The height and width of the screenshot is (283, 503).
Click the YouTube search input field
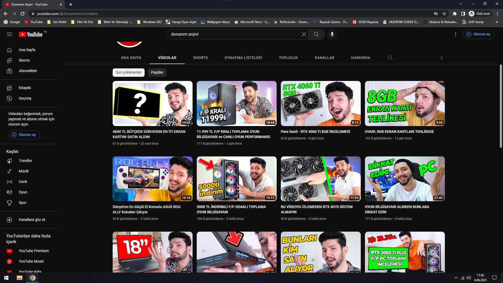coord(234,34)
